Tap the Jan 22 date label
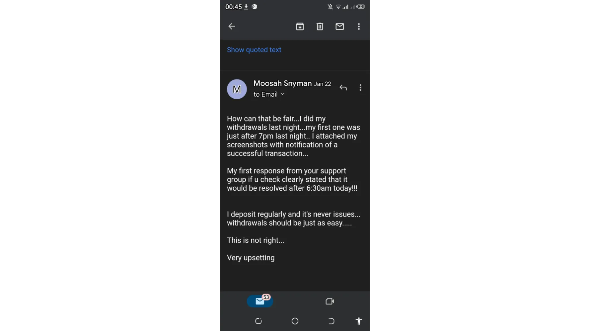 point(323,84)
